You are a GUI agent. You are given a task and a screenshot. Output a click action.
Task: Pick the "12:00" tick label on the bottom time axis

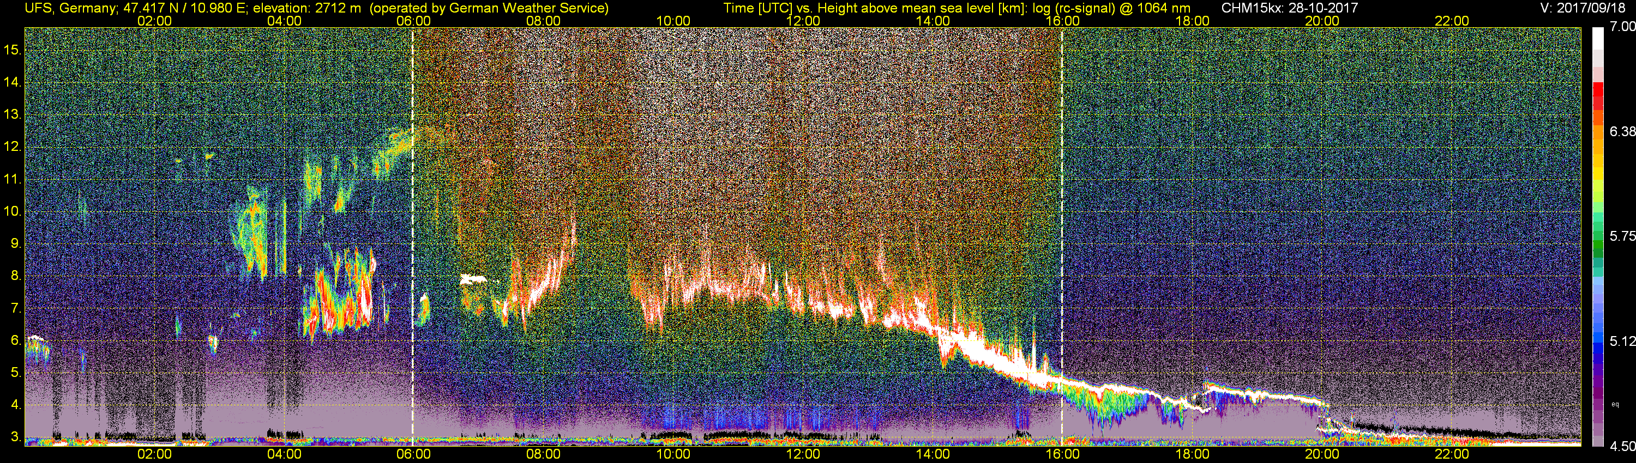(x=803, y=454)
